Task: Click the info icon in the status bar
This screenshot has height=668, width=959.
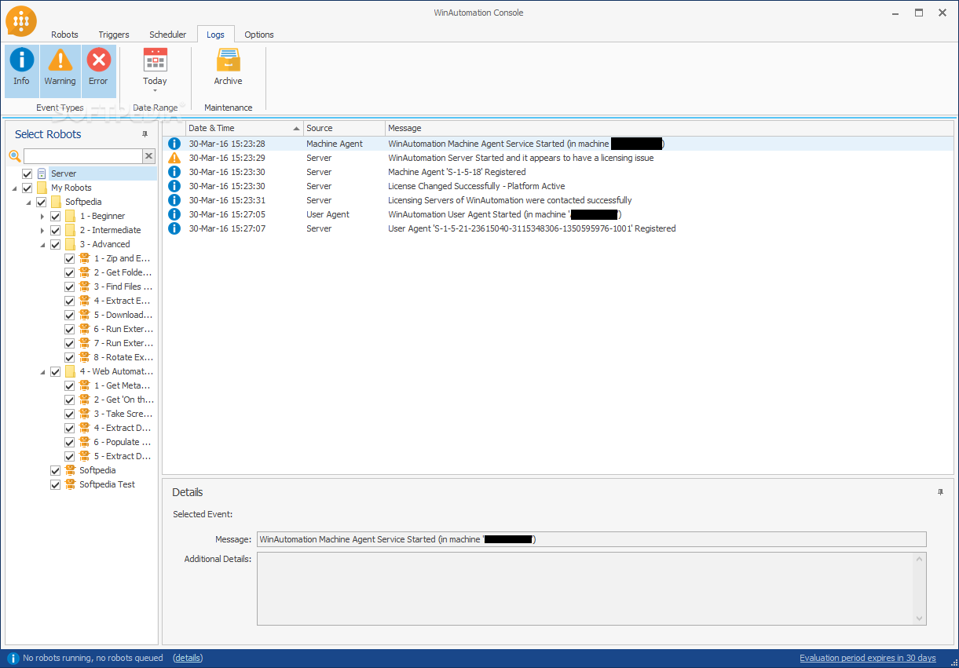Action: pos(13,658)
